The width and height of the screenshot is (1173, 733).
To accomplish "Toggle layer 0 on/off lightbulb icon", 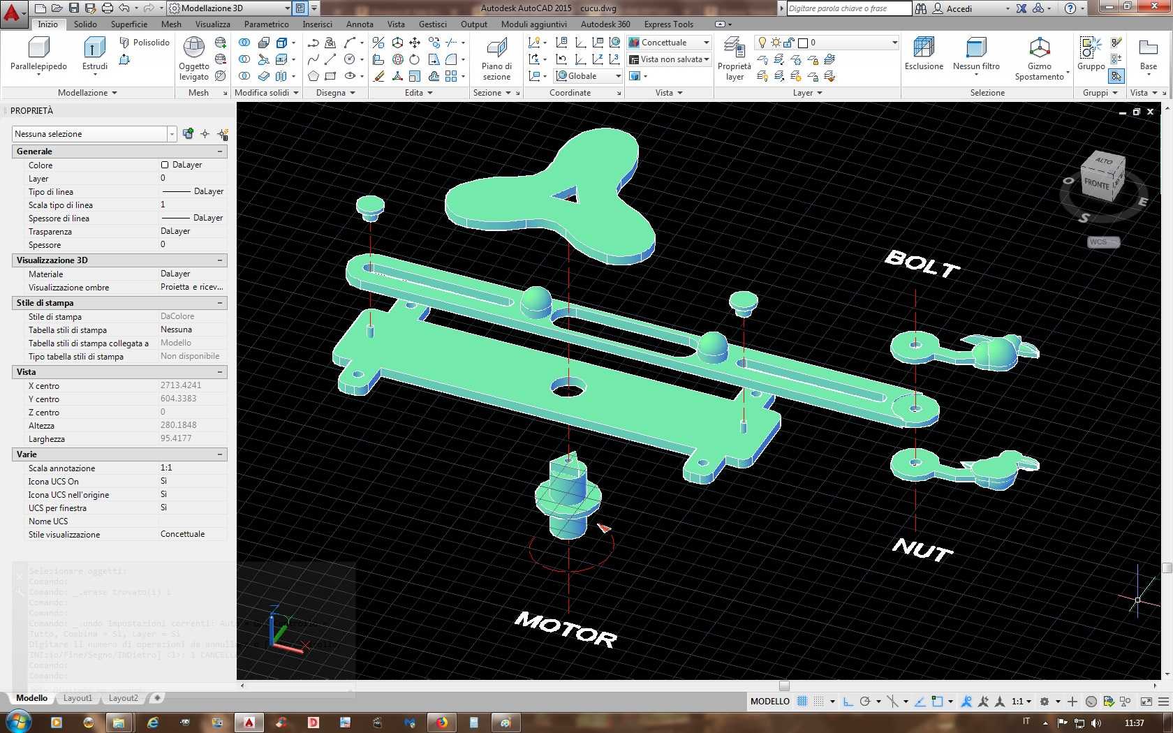I will click(x=762, y=43).
